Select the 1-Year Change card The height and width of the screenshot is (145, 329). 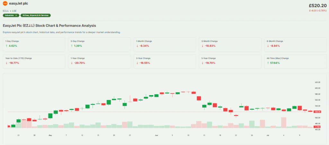(100, 61)
